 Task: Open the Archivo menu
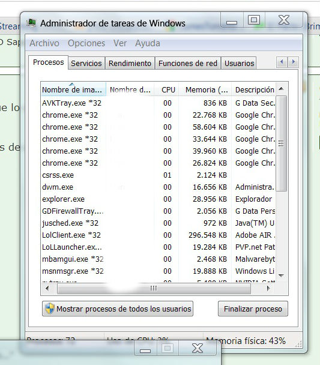(x=44, y=43)
